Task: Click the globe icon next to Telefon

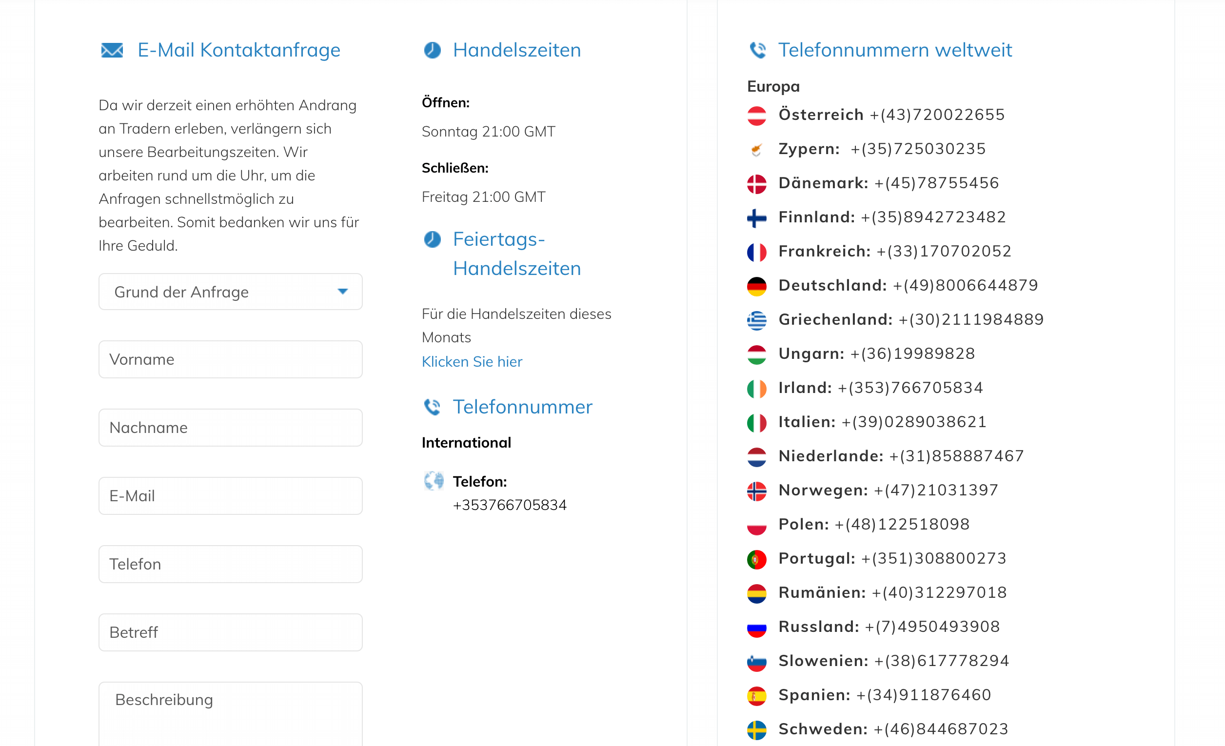Action: click(434, 481)
